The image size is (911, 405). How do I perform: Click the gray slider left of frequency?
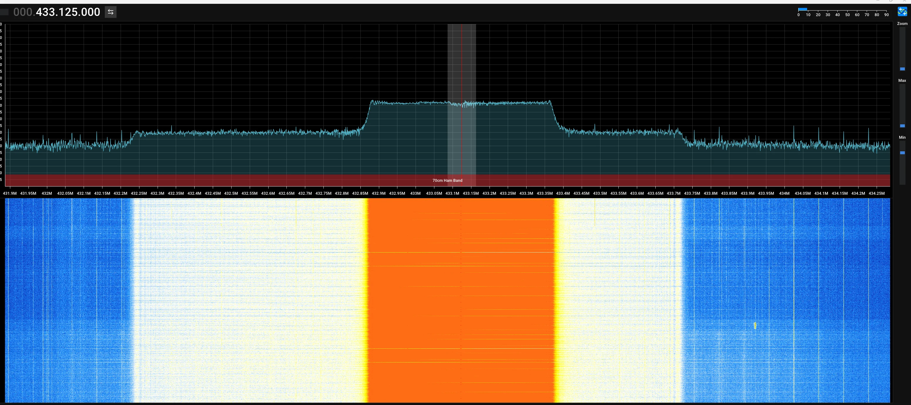pyautogui.click(x=4, y=12)
